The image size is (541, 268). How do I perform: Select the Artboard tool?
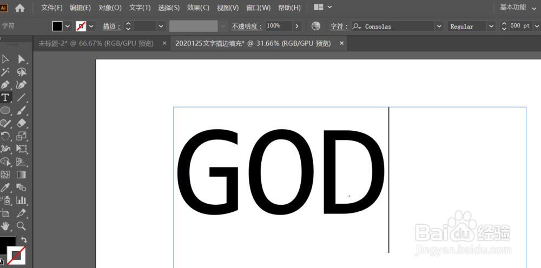(x=5, y=213)
